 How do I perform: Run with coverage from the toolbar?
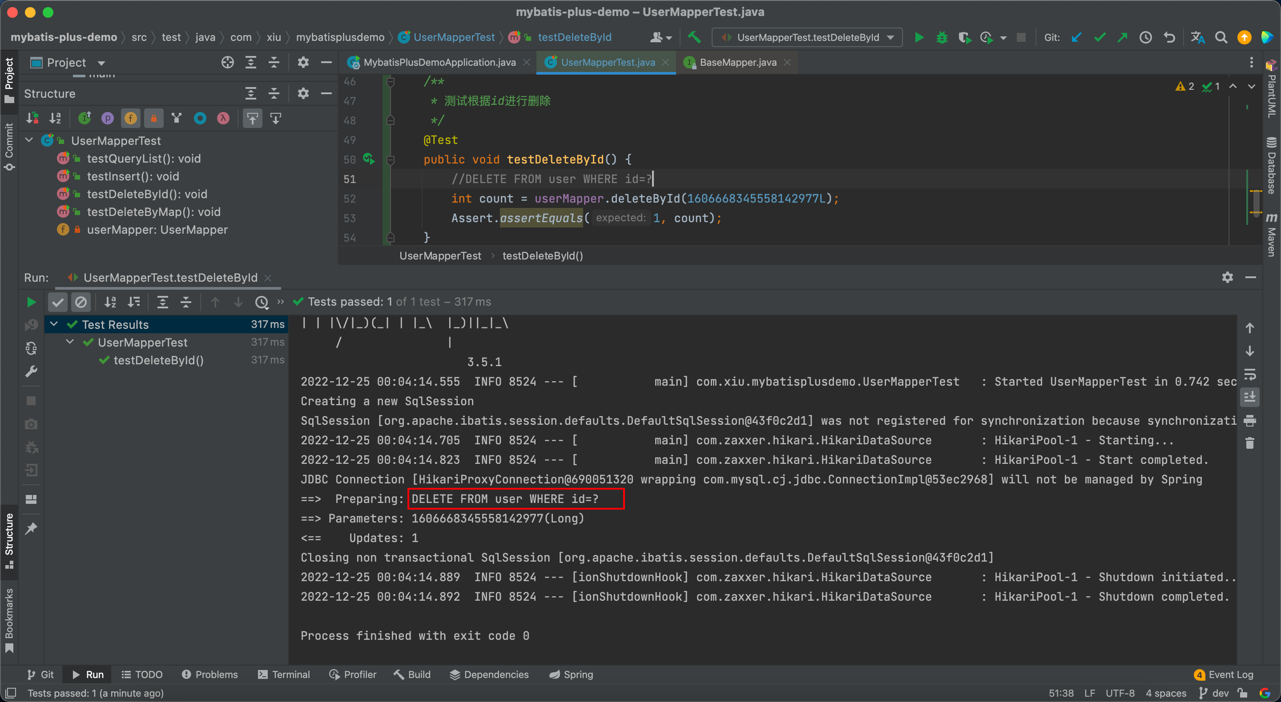coord(964,37)
